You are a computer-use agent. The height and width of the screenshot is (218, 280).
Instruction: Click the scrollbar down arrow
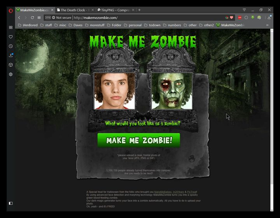272,210
